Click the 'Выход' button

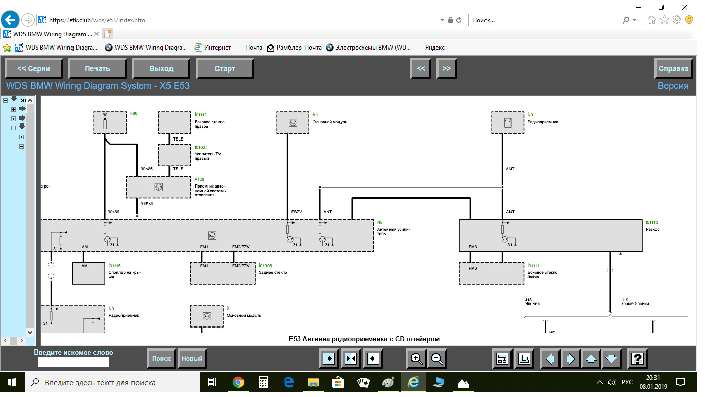point(161,68)
